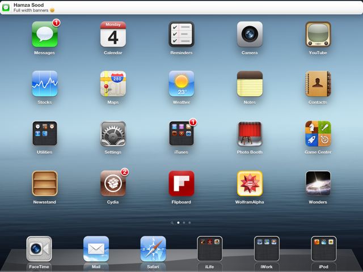363x272 pixels.
Task: Open the Newsstand shelf
Action: click(x=45, y=184)
